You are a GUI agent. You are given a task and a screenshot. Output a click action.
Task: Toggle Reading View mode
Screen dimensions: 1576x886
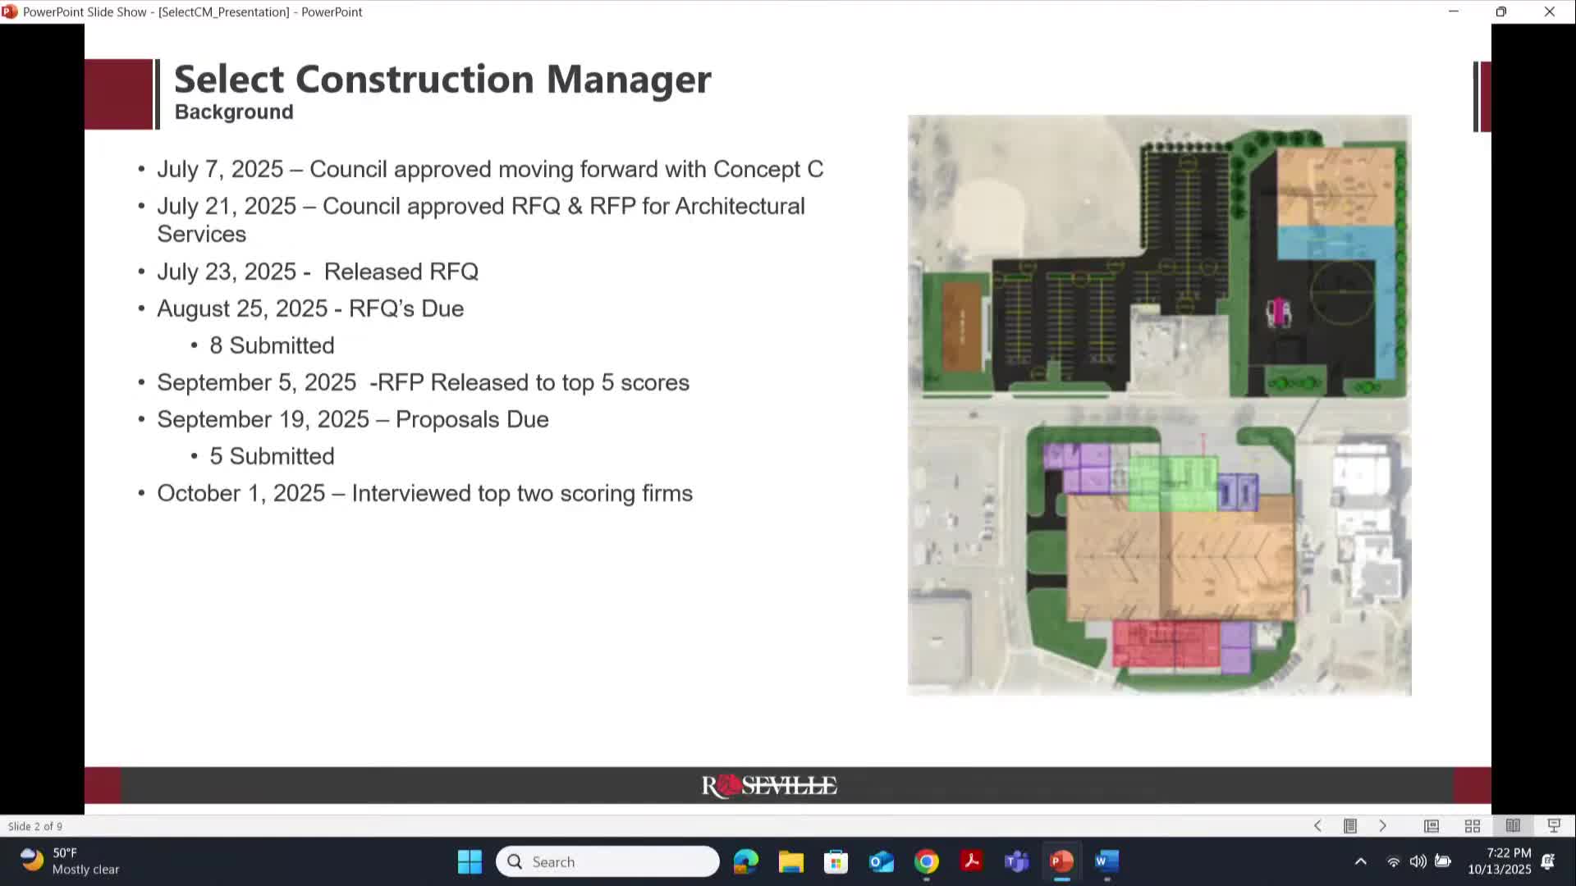point(1513,826)
